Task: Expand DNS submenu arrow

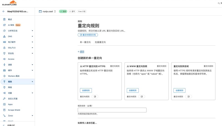Action: [32, 36]
